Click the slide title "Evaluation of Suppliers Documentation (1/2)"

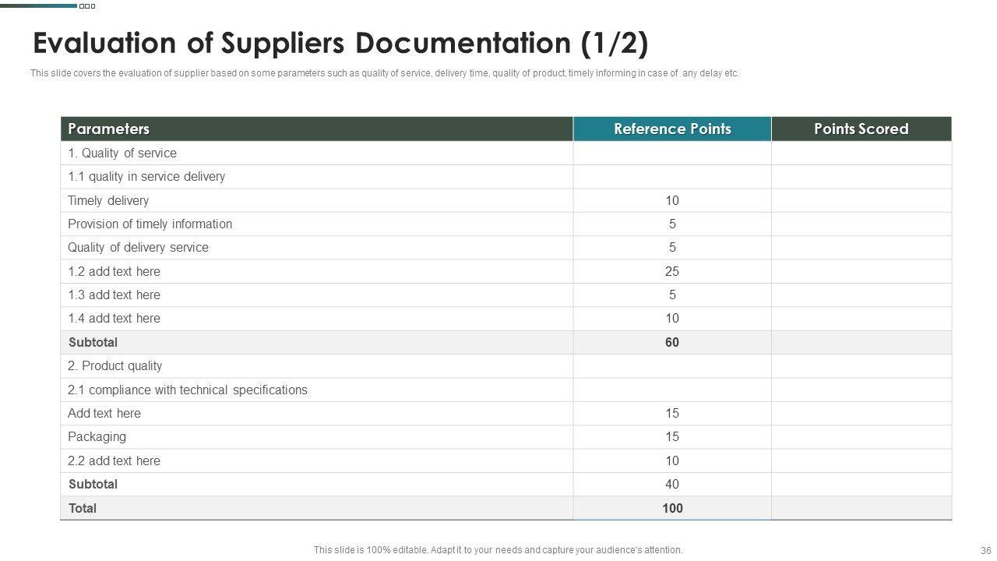tap(340, 44)
